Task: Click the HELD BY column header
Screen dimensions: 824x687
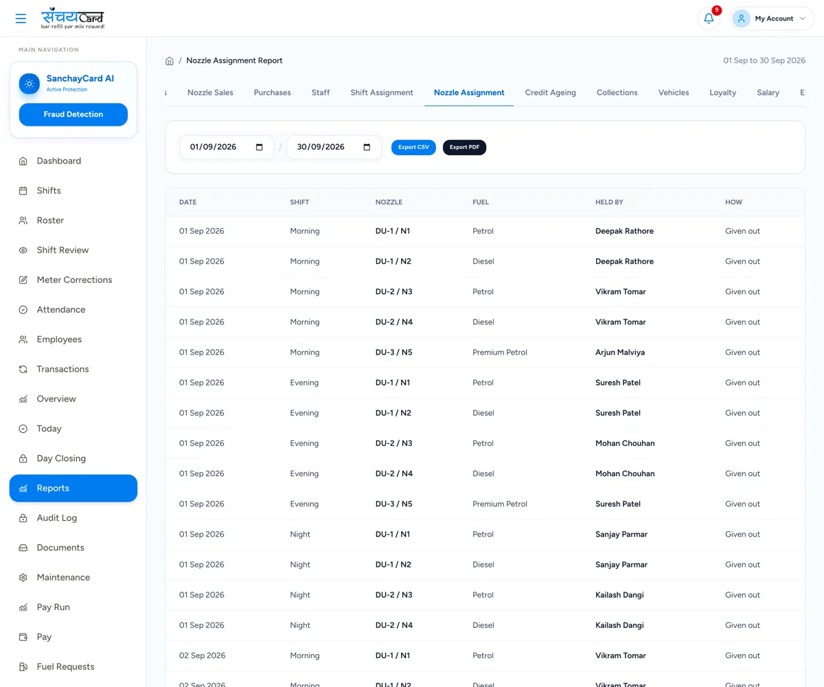Action: 609,202
